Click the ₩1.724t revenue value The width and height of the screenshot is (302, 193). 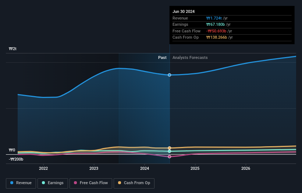tap(214, 18)
